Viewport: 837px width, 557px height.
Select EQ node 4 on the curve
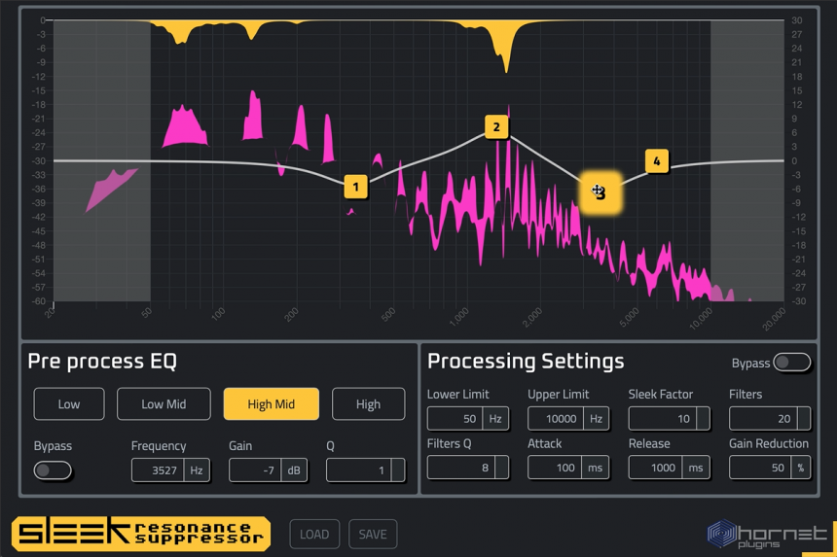[x=657, y=161]
